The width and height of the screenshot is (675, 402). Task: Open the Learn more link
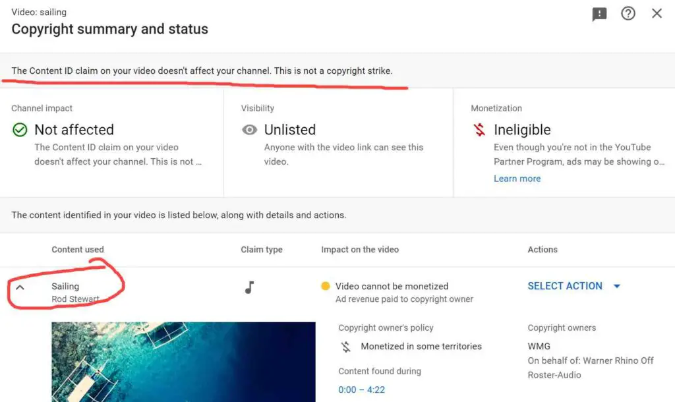(517, 179)
